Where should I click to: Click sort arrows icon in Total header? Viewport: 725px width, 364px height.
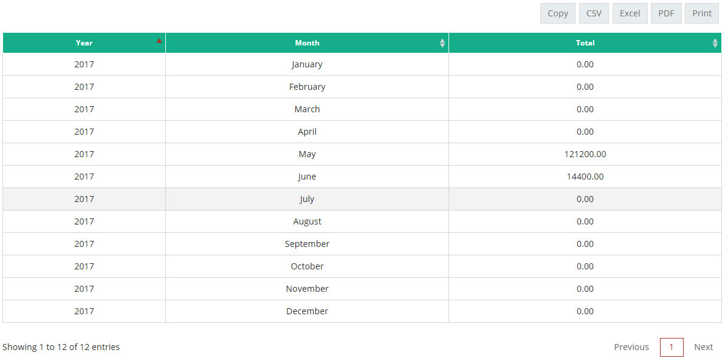715,43
